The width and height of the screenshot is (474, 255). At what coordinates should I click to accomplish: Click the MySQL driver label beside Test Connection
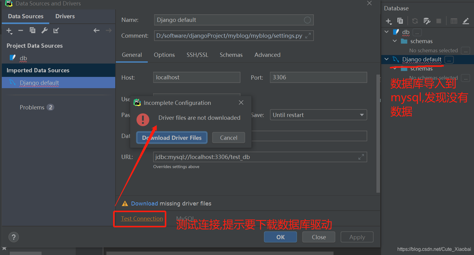(x=185, y=219)
